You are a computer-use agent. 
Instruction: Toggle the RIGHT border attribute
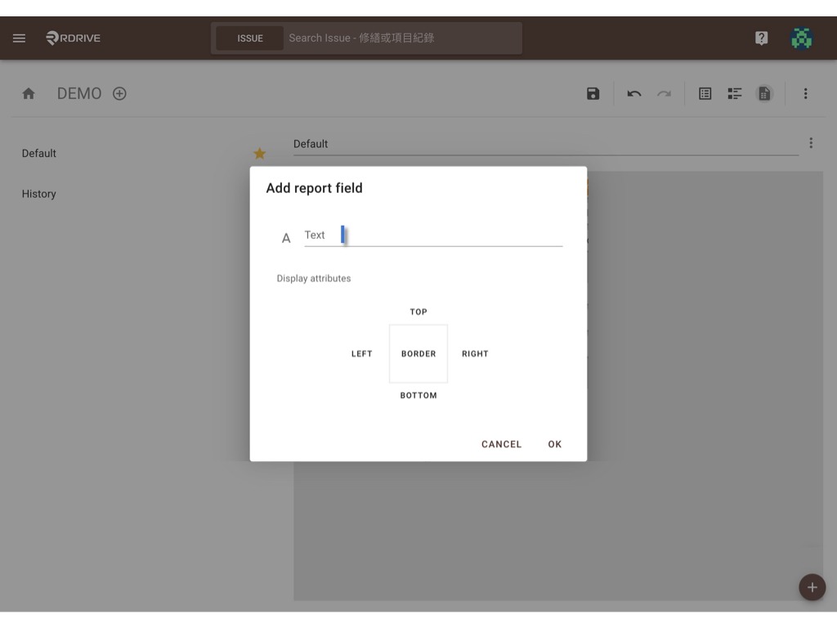[475, 353]
